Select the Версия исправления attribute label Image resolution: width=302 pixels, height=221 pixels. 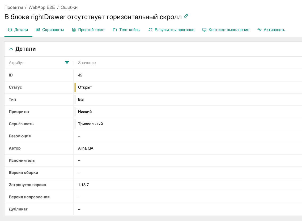pyautogui.click(x=29, y=197)
